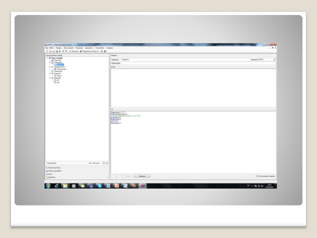Open the Решение menu
Image resolution: width=317 pixels, height=238 pixels.
79,48
